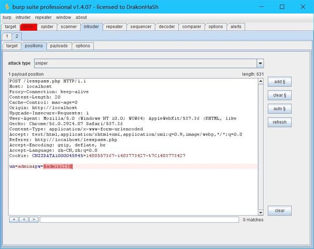Click the Origin: http://localhost header

pyautogui.click(x=43, y=108)
